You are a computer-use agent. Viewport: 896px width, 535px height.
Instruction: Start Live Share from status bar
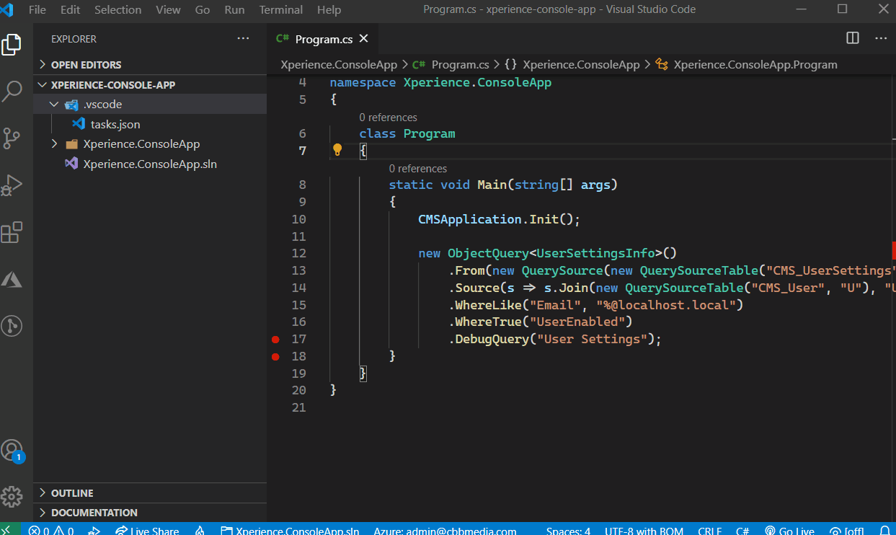click(x=147, y=531)
